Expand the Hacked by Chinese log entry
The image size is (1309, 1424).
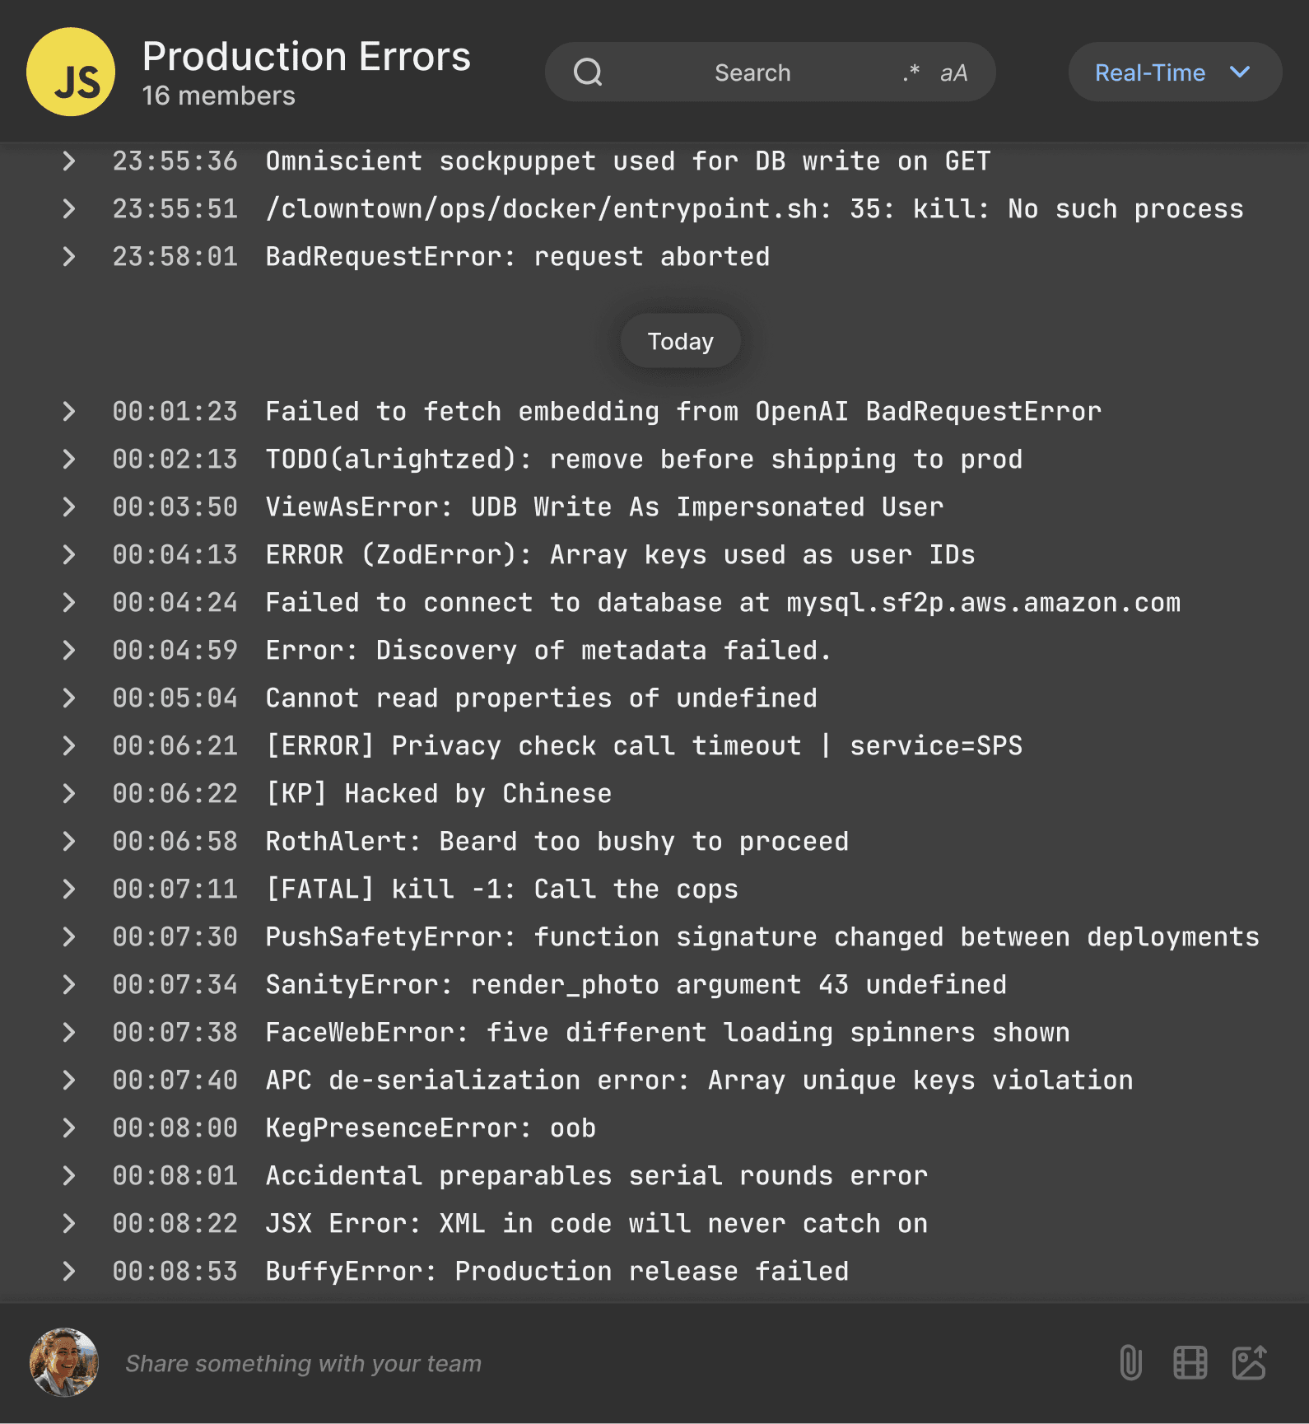70,793
